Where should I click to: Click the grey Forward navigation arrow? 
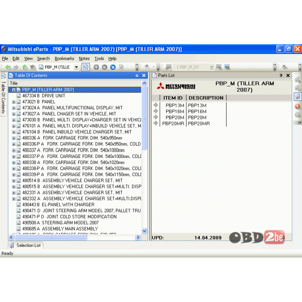click(16, 67)
